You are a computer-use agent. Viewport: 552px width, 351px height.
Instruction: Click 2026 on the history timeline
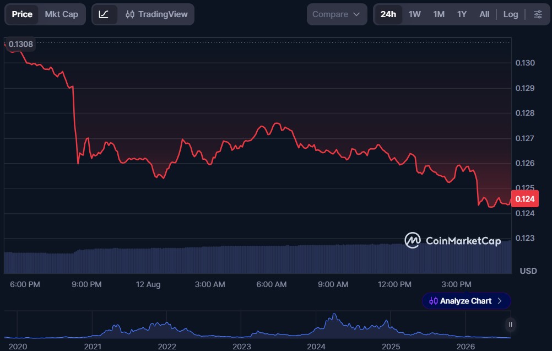point(466,347)
